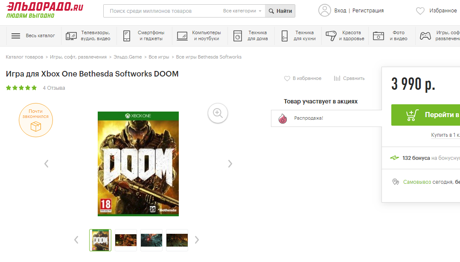Click the map pin pickup icon
The width and height of the screenshot is (460, 262).
pyautogui.click(x=396, y=182)
